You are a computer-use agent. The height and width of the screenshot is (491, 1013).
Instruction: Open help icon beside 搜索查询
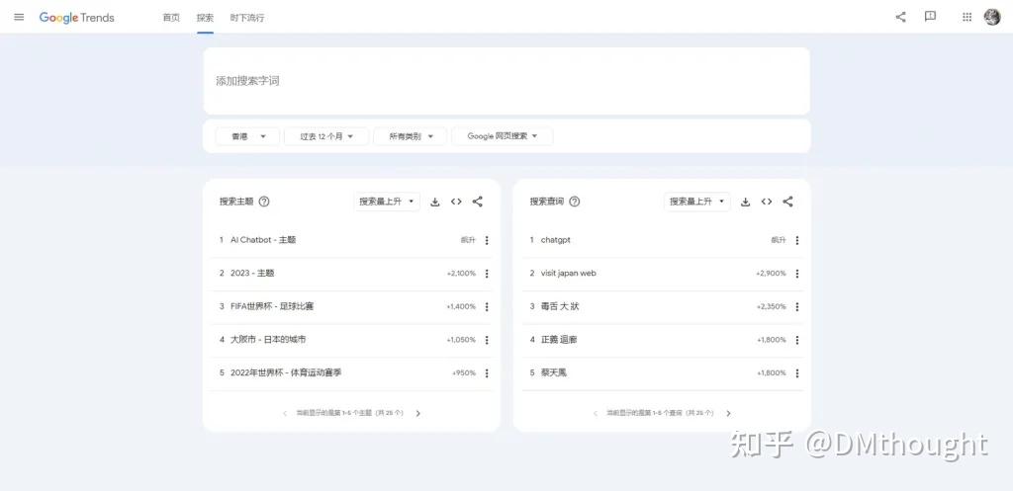click(575, 202)
